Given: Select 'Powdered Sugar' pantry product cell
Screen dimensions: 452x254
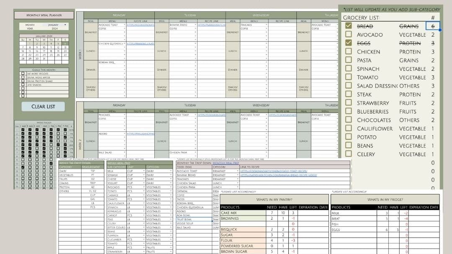Looking at the screenshot, I should [243, 246].
